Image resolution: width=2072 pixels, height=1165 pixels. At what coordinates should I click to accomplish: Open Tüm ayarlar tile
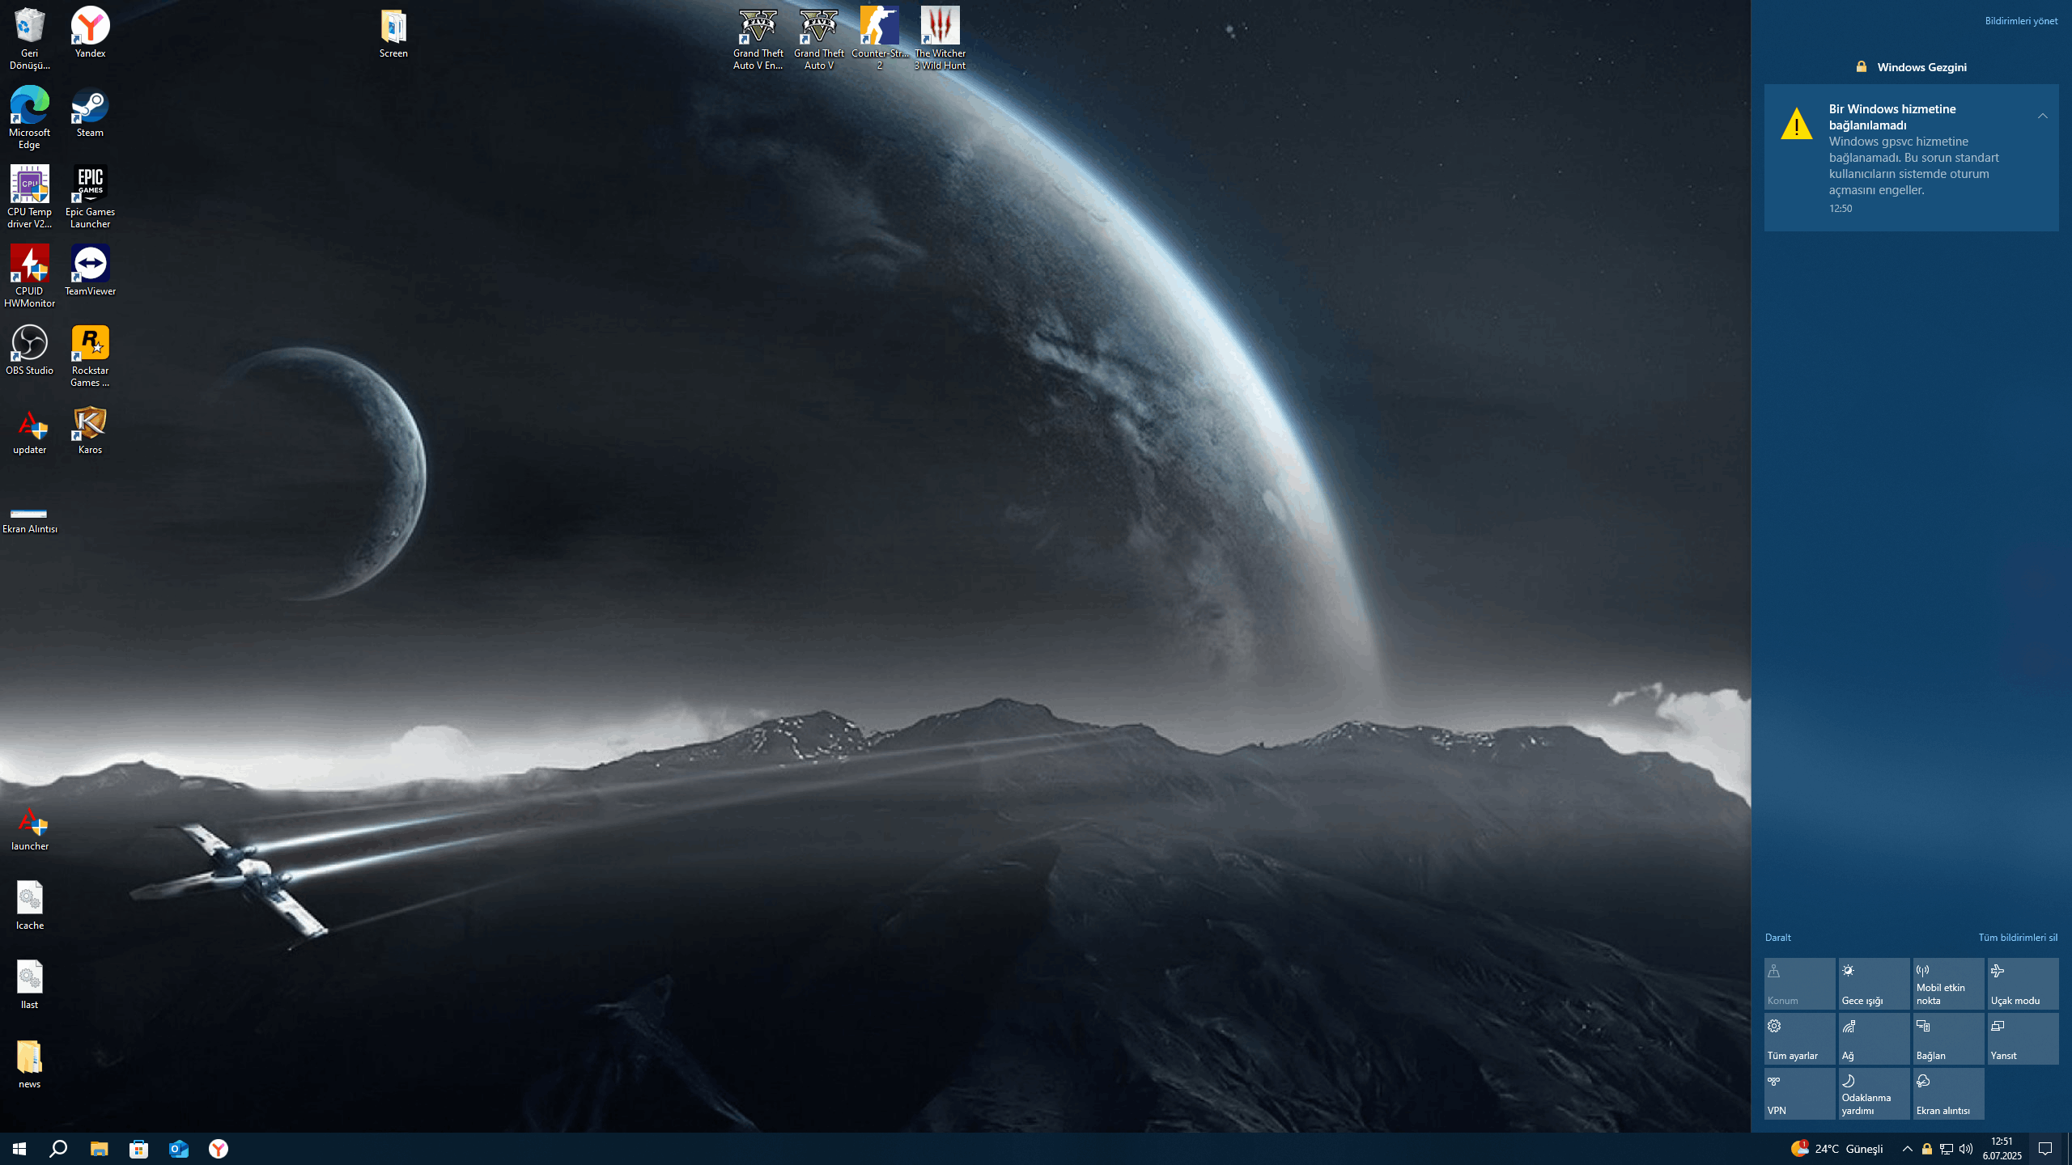click(x=1799, y=1038)
